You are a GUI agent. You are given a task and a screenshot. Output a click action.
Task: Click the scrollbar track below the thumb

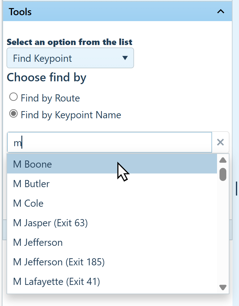coord(223,233)
